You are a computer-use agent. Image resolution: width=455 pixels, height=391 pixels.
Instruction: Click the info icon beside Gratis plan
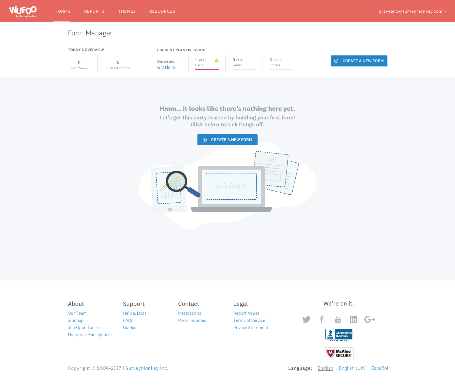point(173,67)
